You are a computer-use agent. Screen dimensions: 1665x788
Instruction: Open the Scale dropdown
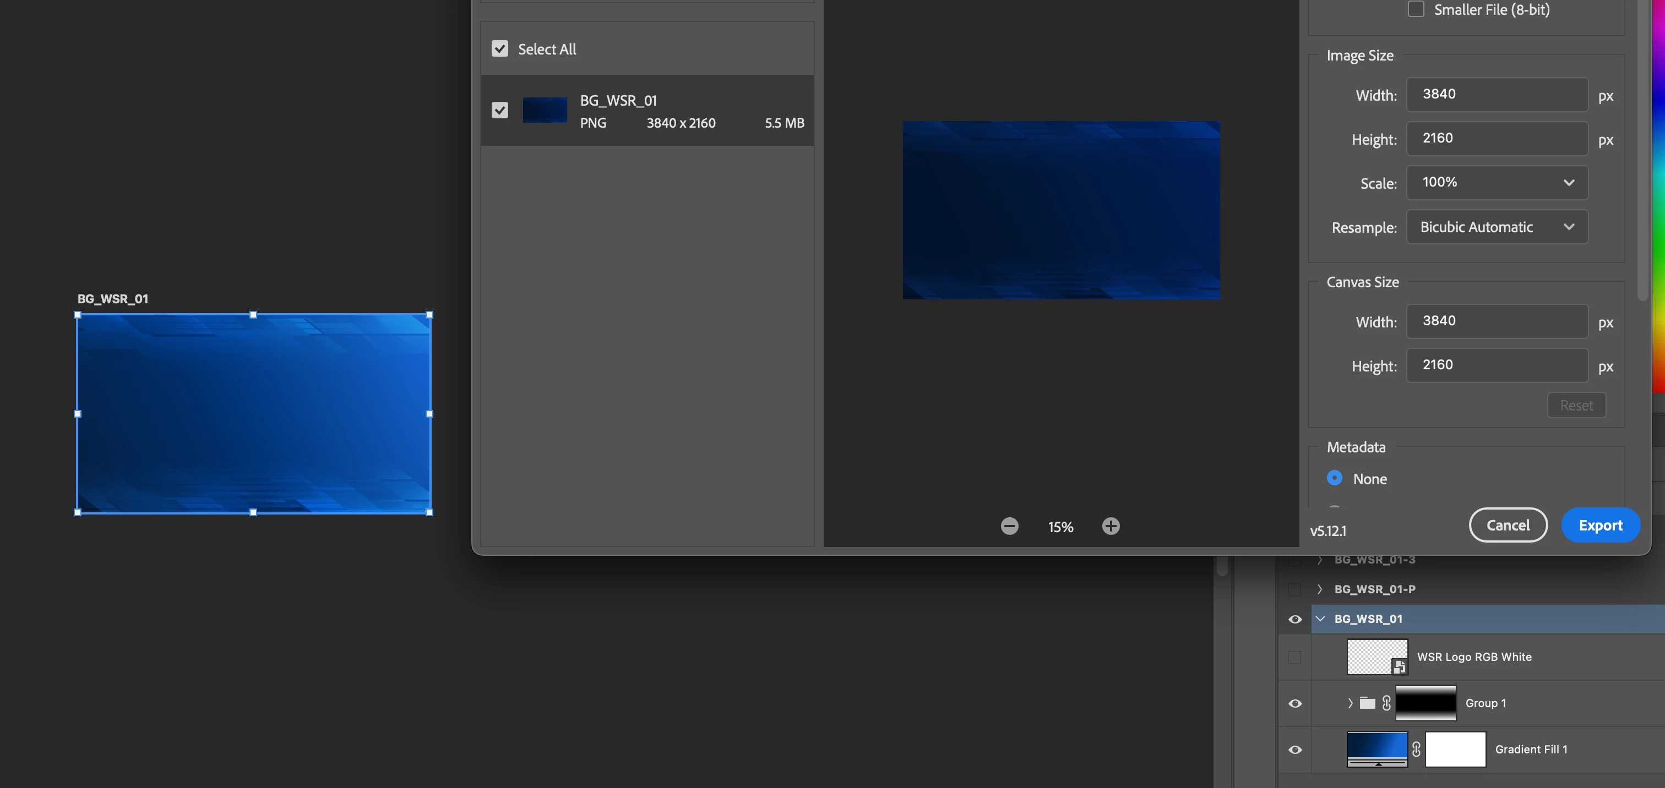point(1497,183)
